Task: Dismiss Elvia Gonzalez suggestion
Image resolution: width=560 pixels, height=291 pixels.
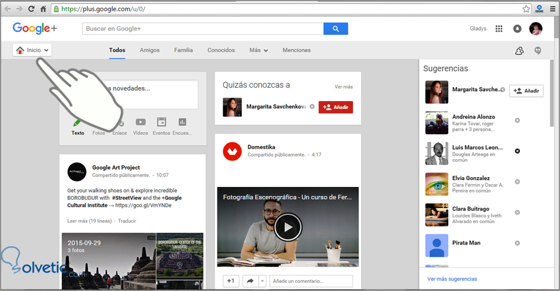Action: click(x=517, y=182)
